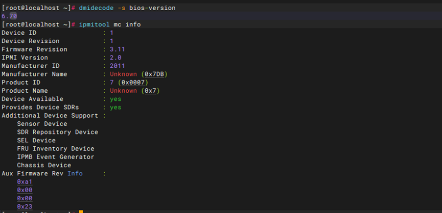The image size is (442, 213).
Task: Click the BIOS version output 6.70
Action: (9, 16)
